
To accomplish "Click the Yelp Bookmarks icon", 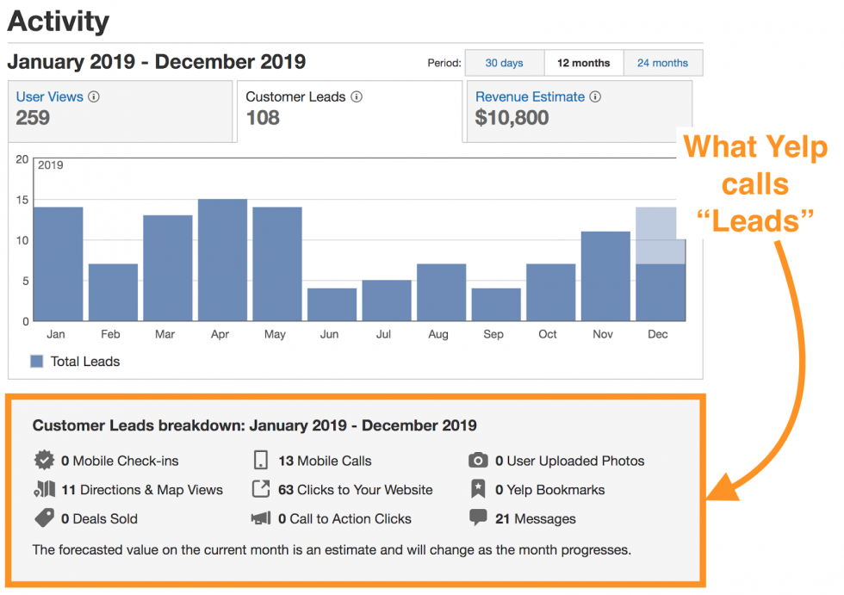I will (478, 489).
